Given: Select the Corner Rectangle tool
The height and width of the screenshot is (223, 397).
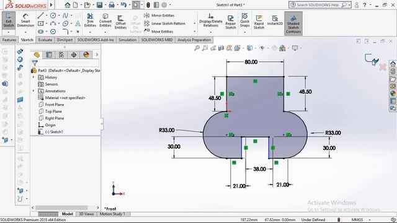Looking at the screenshot, I should click(40, 24).
